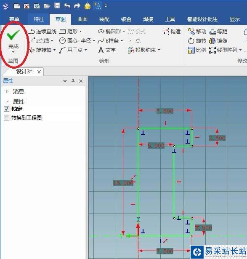
Task: Switch to the Surface (曲面) ribbon tab
Action: pos(82,19)
